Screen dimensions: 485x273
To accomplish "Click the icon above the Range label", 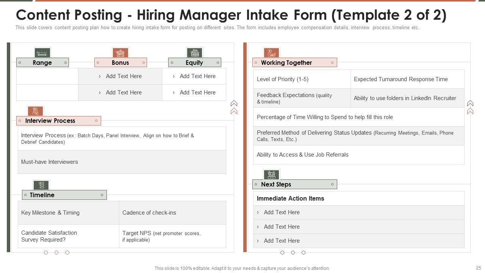I will [42, 53].
